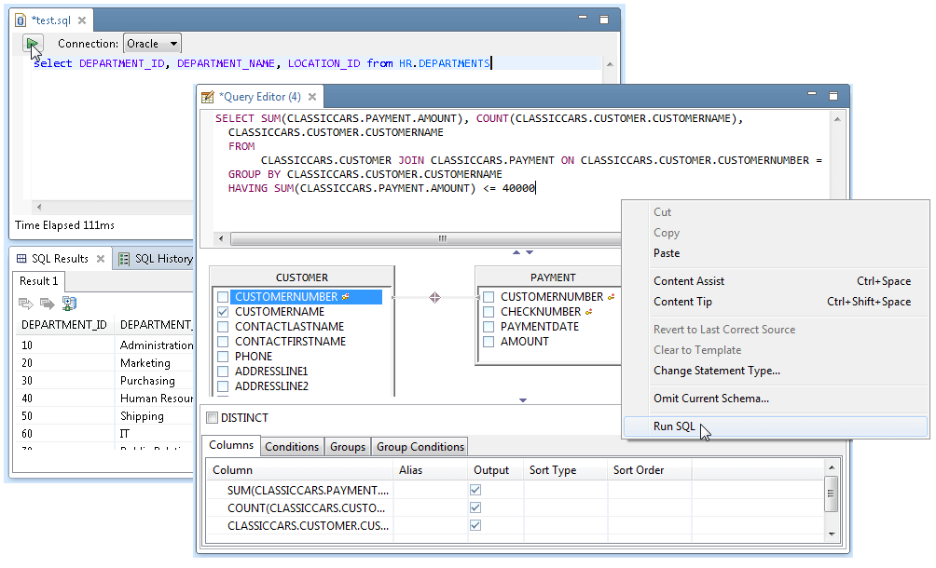
Task: Click the down arrow above the DISTINCT row
Action: coord(523,400)
